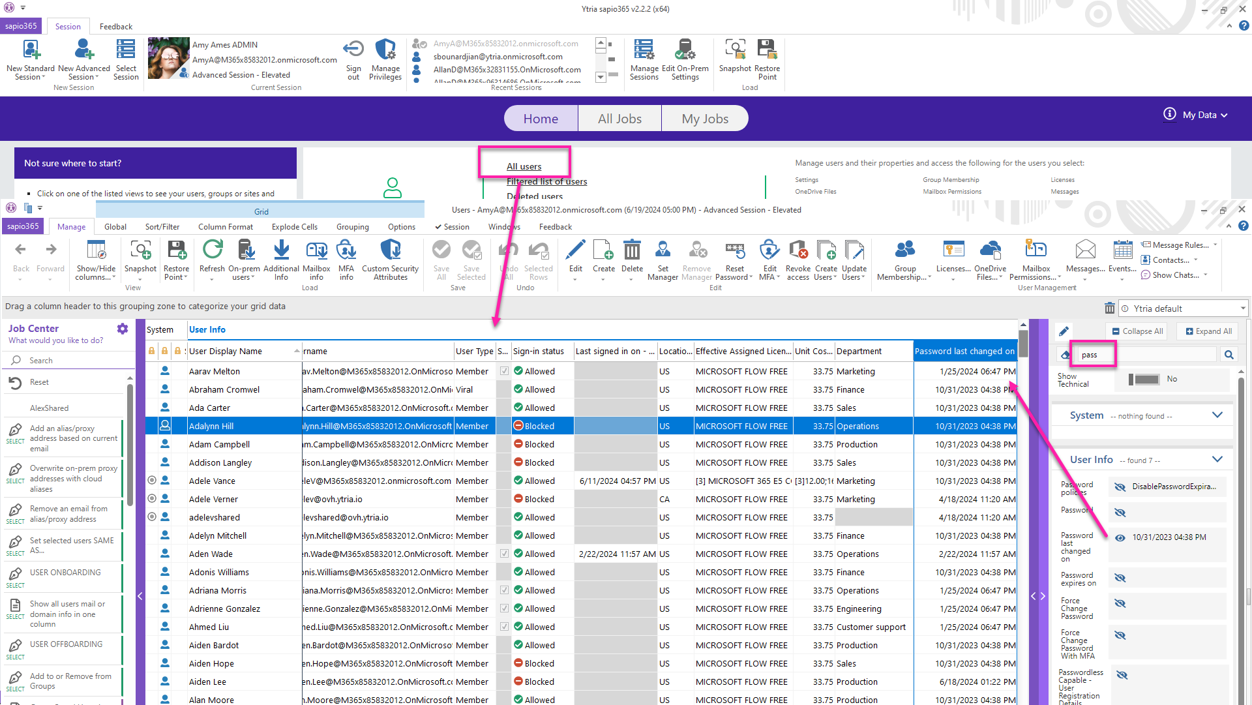Collapse the Job Center side panel arrow
The height and width of the screenshot is (705, 1252).
pos(140,595)
